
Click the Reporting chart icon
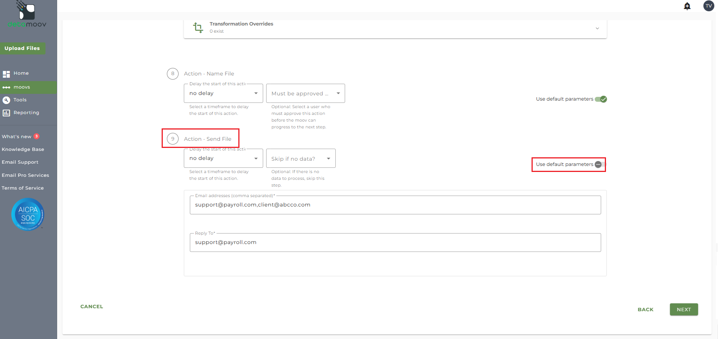(x=6, y=113)
